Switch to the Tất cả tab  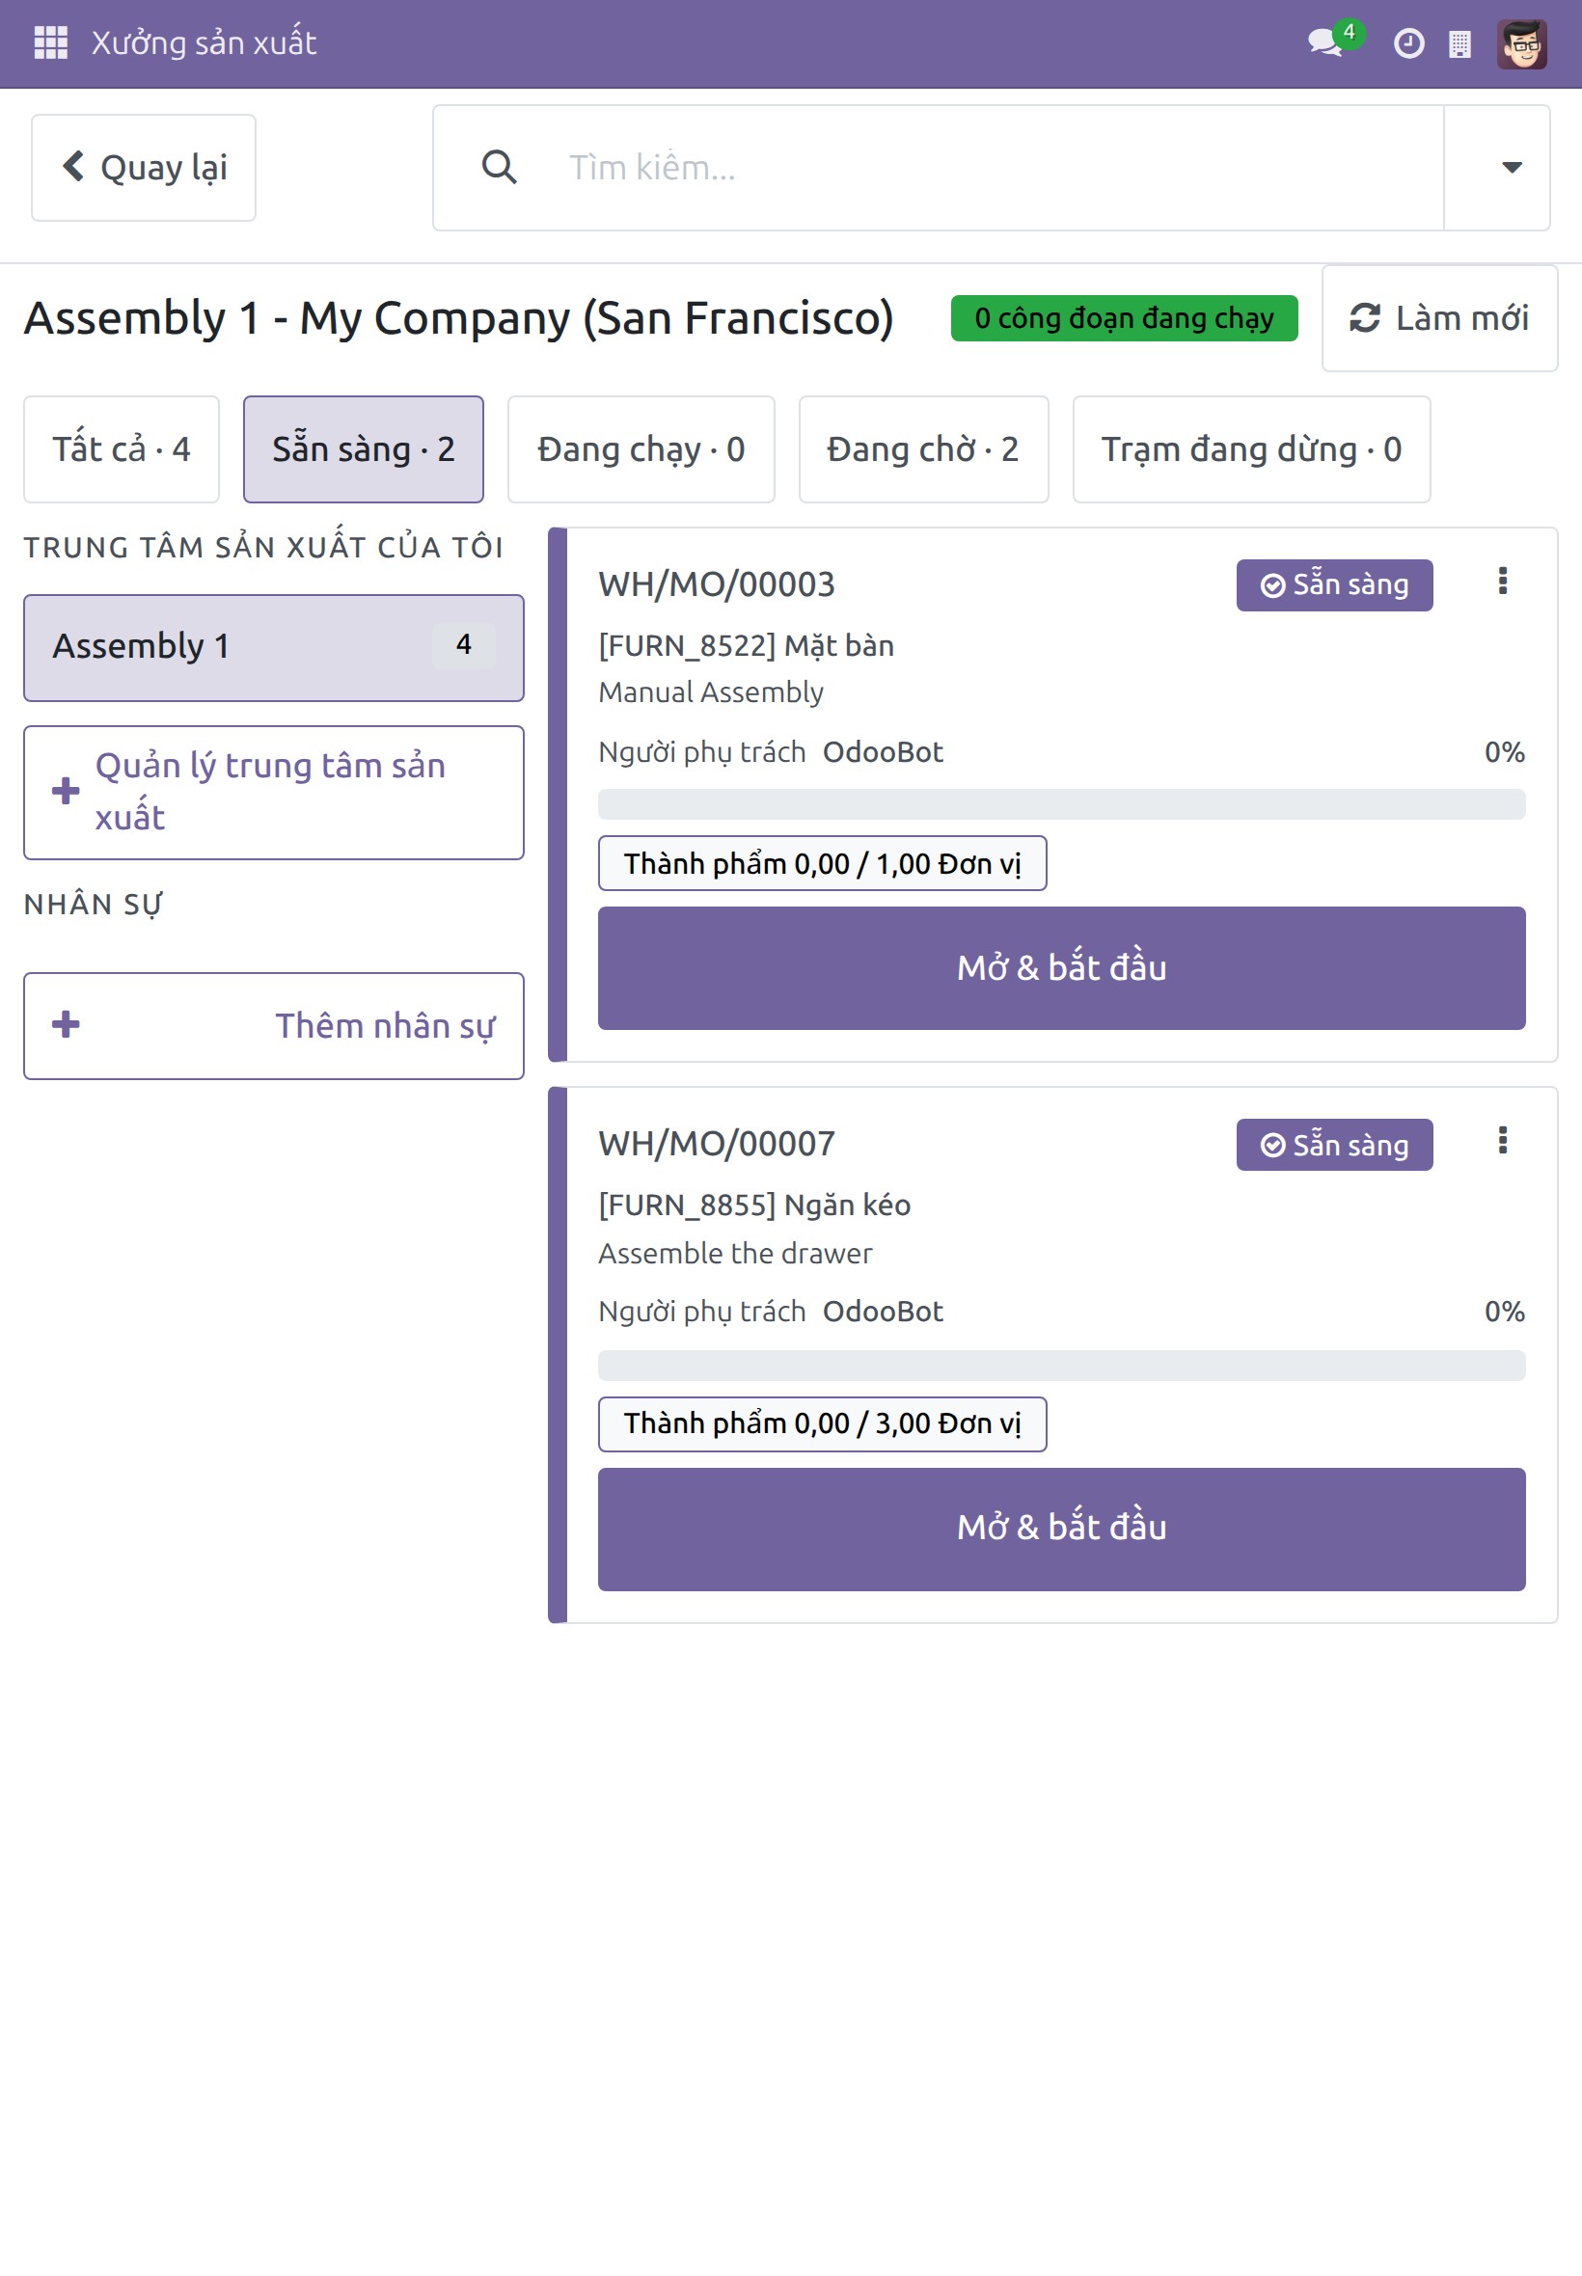tap(122, 449)
